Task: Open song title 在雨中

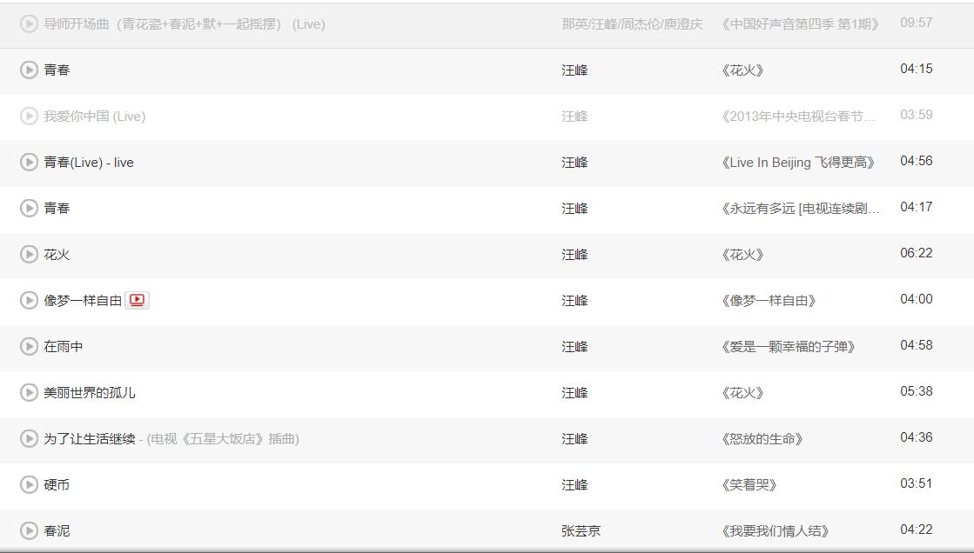Action: pyautogui.click(x=63, y=346)
